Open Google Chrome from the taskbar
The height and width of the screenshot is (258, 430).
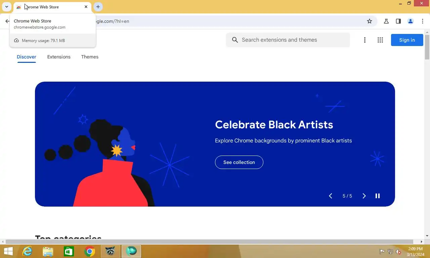coord(90,251)
